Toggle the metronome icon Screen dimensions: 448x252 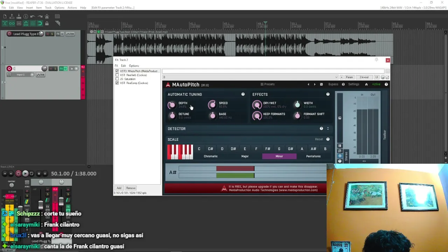point(47,16)
